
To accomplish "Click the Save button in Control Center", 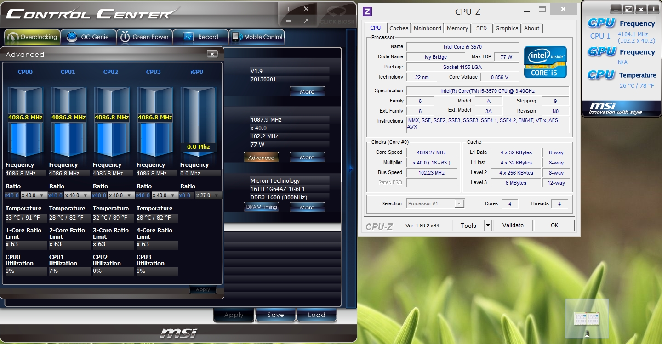I will click(275, 315).
